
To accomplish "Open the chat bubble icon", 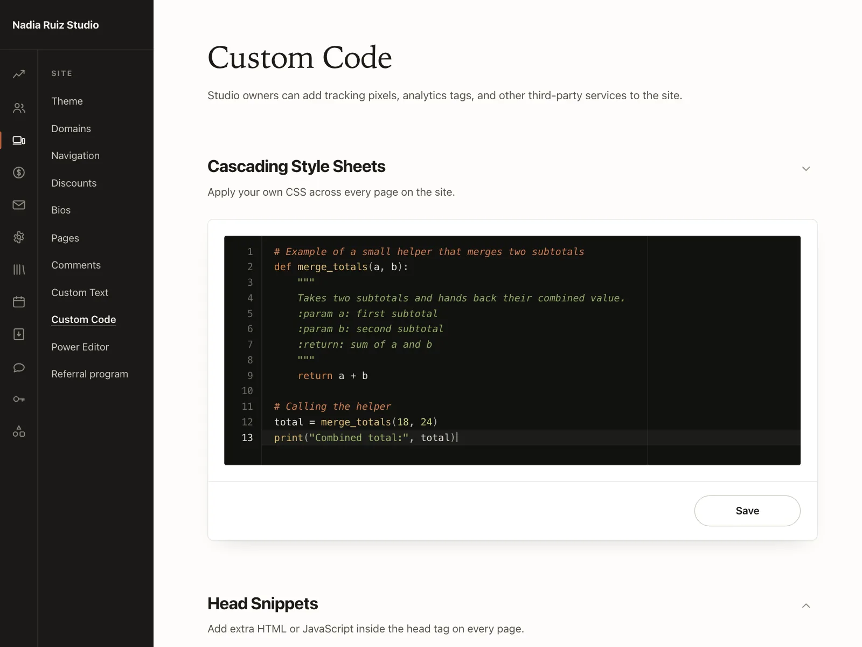I will 19,367.
